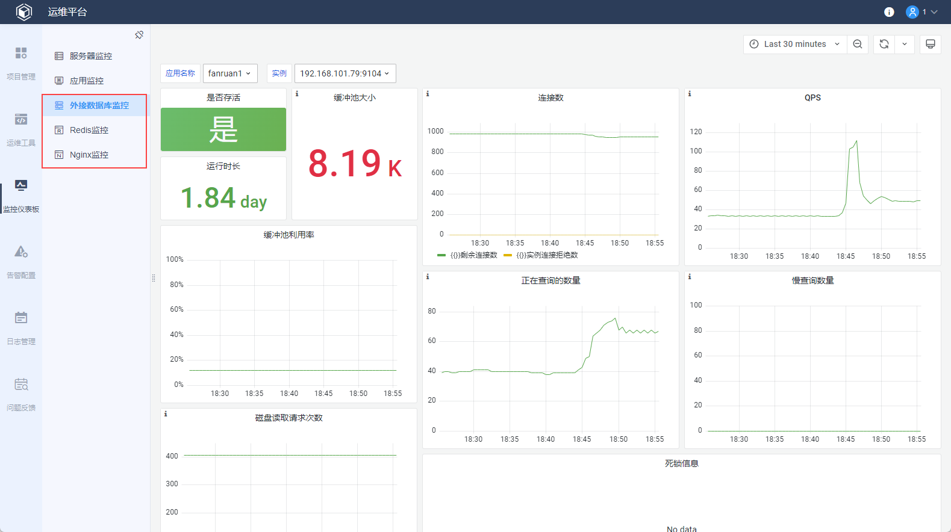Click the green 是 alive status
This screenshot has height=532, width=951.
223,129
